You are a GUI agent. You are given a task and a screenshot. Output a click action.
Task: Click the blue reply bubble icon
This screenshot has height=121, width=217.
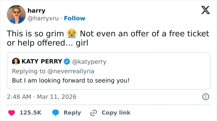pyautogui.click(x=55, y=113)
